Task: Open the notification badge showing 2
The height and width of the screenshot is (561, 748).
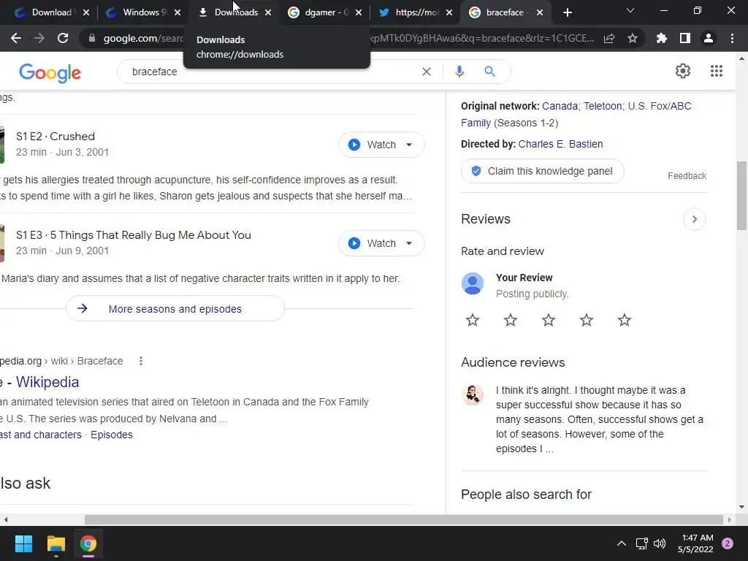Action: 728,543
